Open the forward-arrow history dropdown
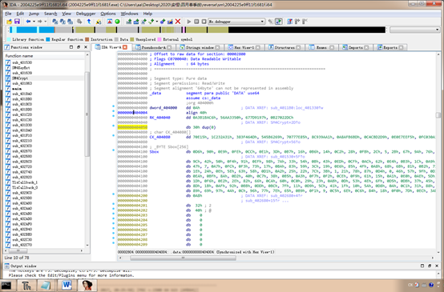 45,22
